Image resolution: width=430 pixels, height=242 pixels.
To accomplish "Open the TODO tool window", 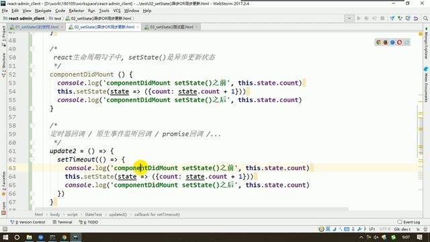I will [x=88, y=222].
